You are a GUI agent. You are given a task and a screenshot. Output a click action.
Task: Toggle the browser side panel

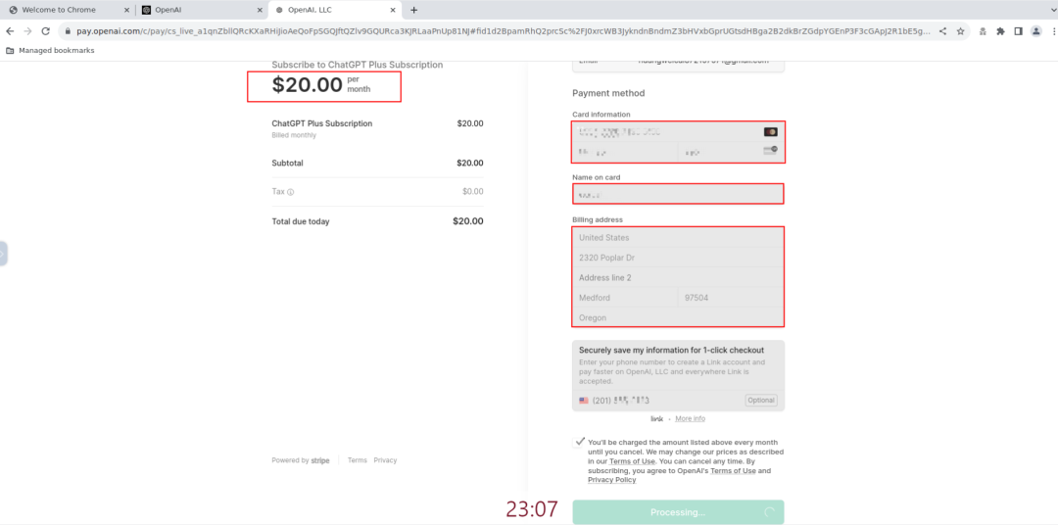(1018, 31)
